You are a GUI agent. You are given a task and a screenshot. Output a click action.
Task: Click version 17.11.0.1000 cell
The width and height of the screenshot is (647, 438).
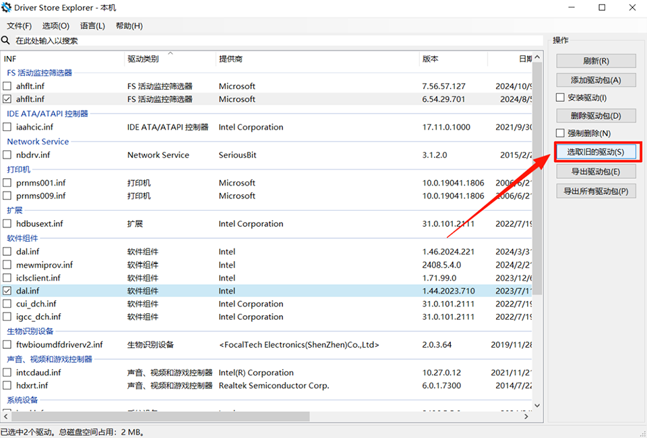(x=446, y=127)
